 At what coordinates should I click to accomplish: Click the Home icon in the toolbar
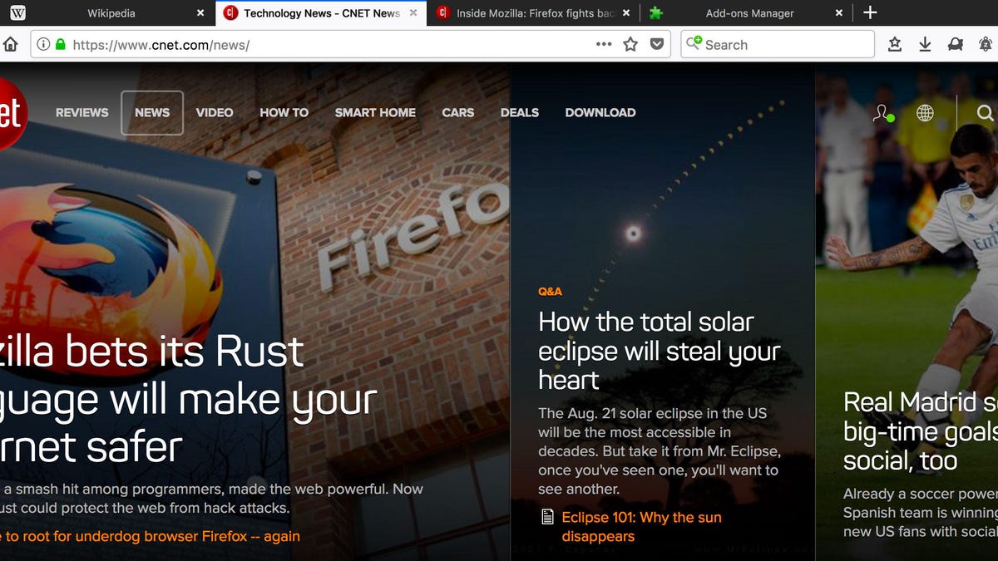click(x=12, y=44)
